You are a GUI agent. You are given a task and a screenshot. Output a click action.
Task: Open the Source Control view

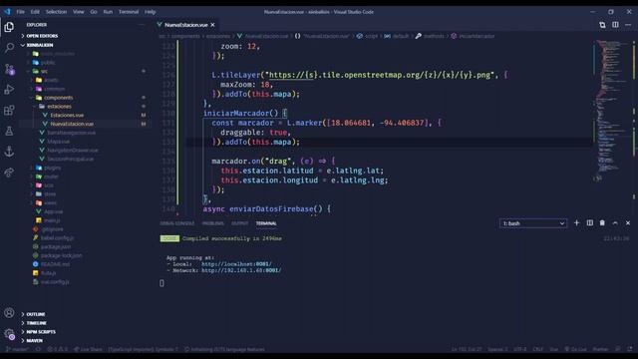coord(9,69)
